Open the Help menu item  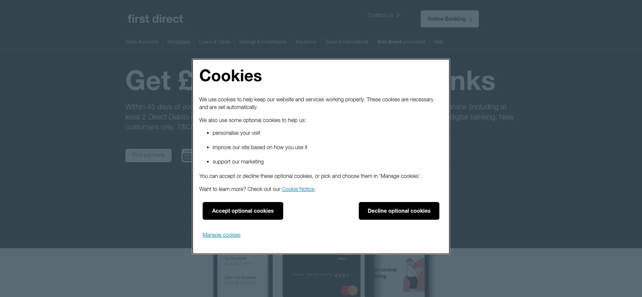438,42
